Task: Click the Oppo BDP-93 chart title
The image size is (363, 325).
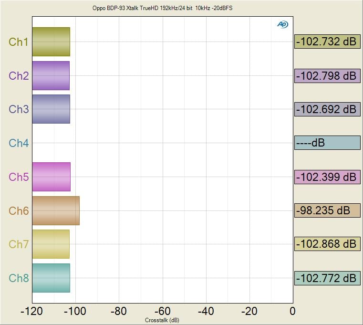Action: click(162, 8)
